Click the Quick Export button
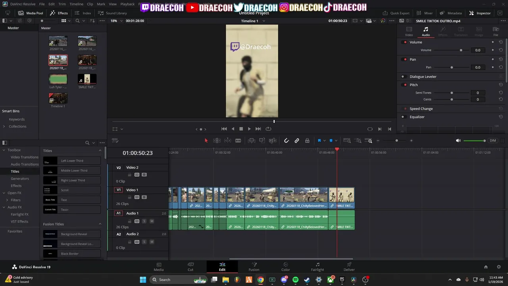Screen dimensions: 508x286 [396, 13]
